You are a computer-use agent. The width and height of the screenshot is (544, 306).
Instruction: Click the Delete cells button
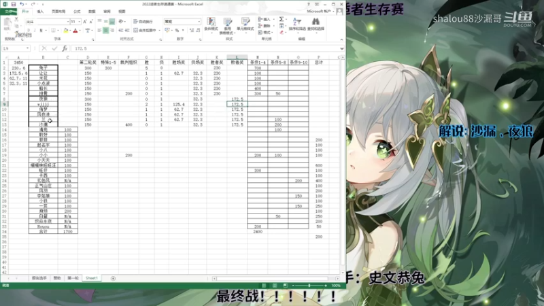click(x=265, y=26)
